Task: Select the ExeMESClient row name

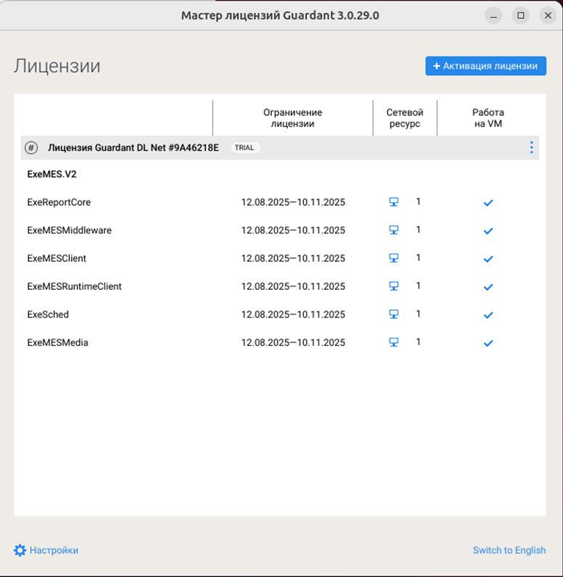Action: [x=57, y=258]
